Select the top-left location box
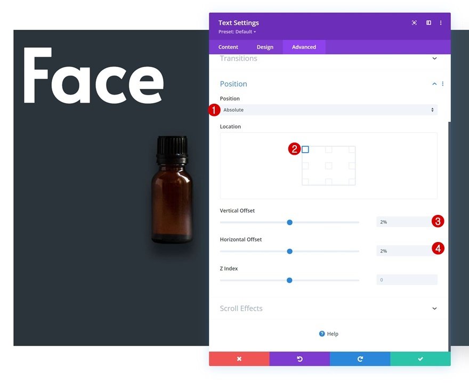 coord(305,149)
